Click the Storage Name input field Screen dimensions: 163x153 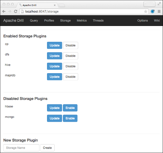click(21, 148)
